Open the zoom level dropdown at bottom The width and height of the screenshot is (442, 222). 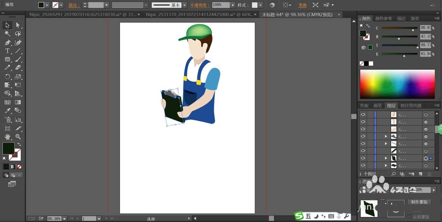click(65, 218)
